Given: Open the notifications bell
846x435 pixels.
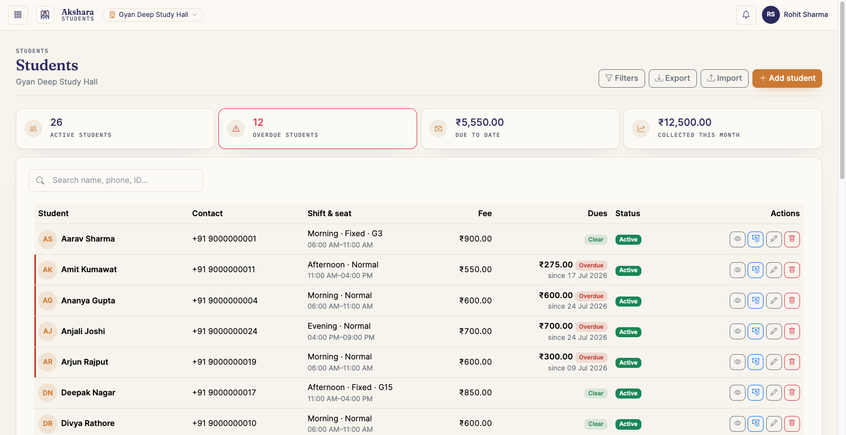Looking at the screenshot, I should tap(746, 15).
